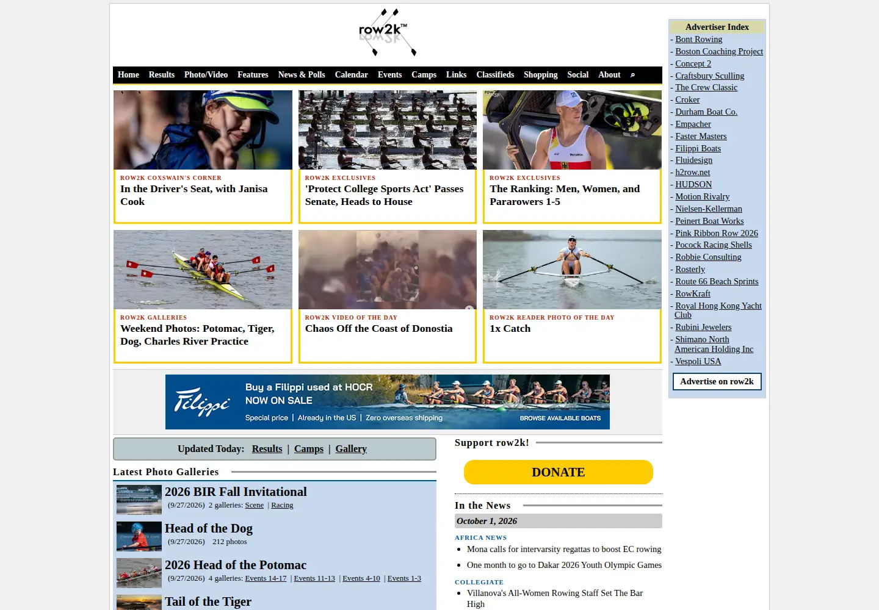This screenshot has width=879, height=610.
Task: Open the Scene gallery link
Action: 255,505
